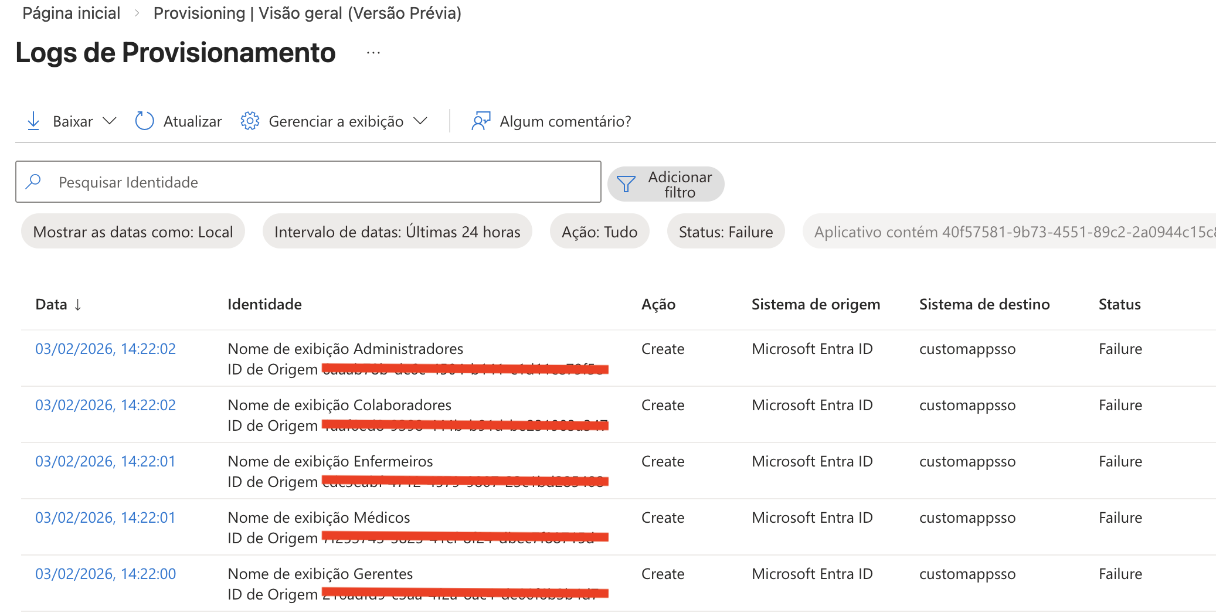Image resolution: width=1216 pixels, height=613 pixels.
Task: Click customappsso in Administradores row
Action: 967,350
